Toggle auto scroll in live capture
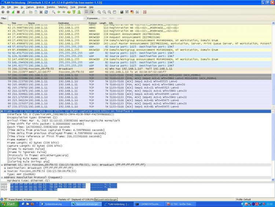This screenshot has height=207, width=275. pyautogui.click(x=92, y=12)
